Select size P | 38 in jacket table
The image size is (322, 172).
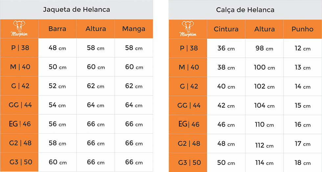pyautogui.click(x=20, y=48)
